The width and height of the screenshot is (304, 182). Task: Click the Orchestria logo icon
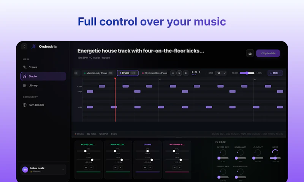33,46
